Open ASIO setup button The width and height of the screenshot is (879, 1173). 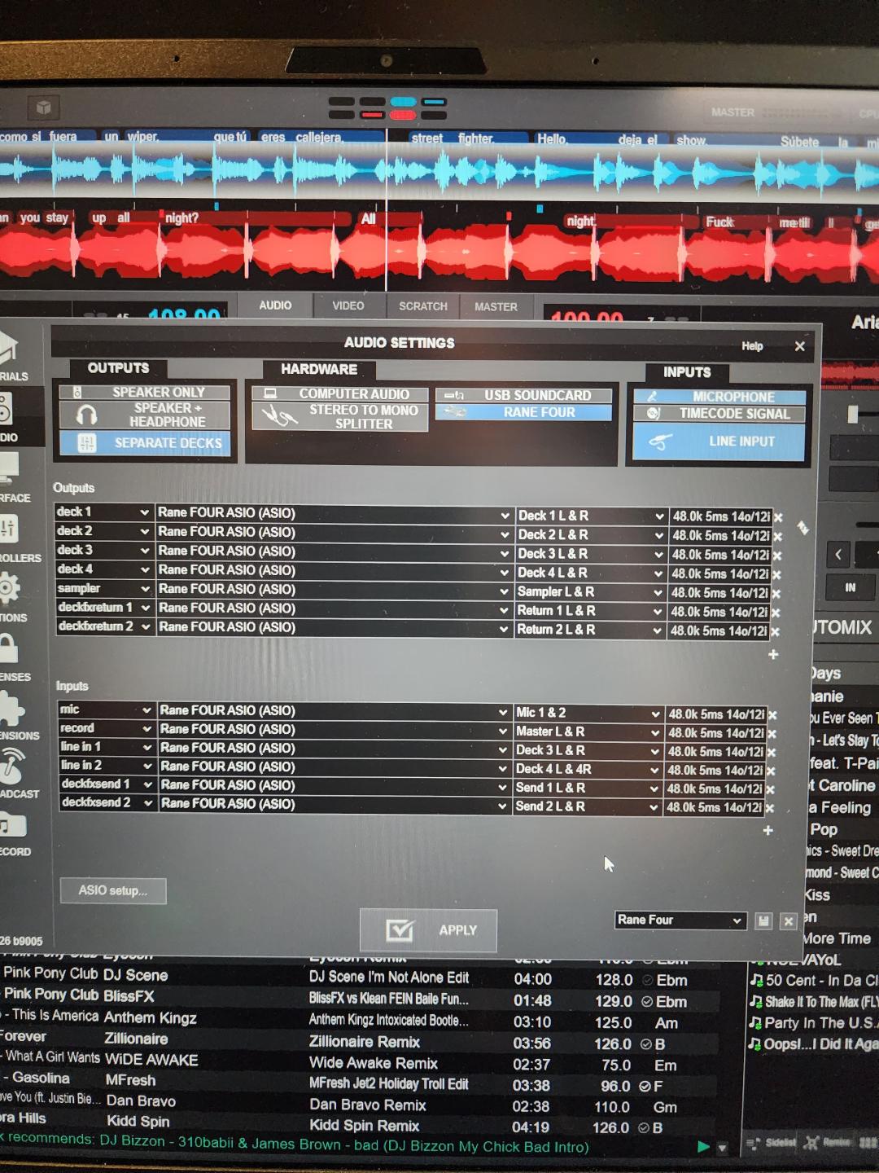[x=113, y=890]
